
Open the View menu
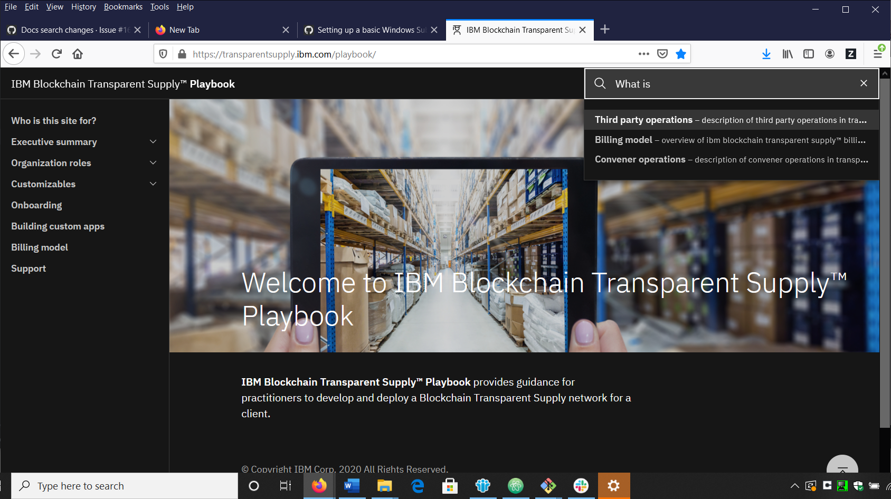(x=55, y=7)
